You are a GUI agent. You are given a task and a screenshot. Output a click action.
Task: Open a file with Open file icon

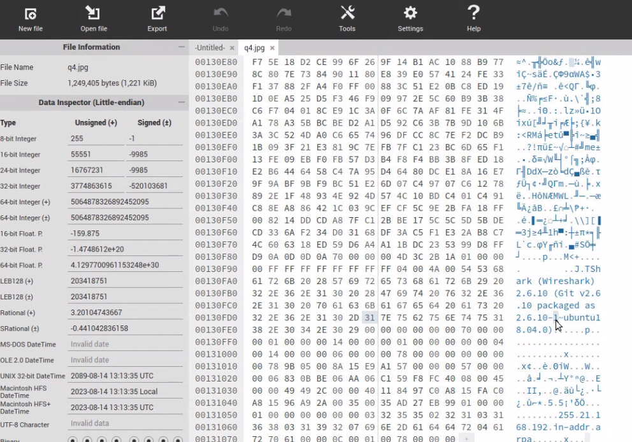point(93,13)
